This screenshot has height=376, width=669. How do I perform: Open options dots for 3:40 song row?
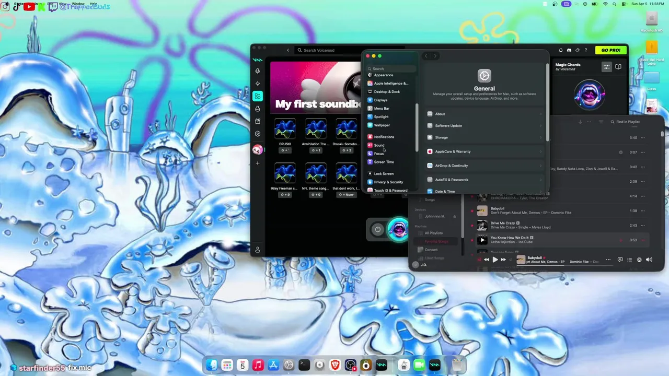tap(643, 137)
